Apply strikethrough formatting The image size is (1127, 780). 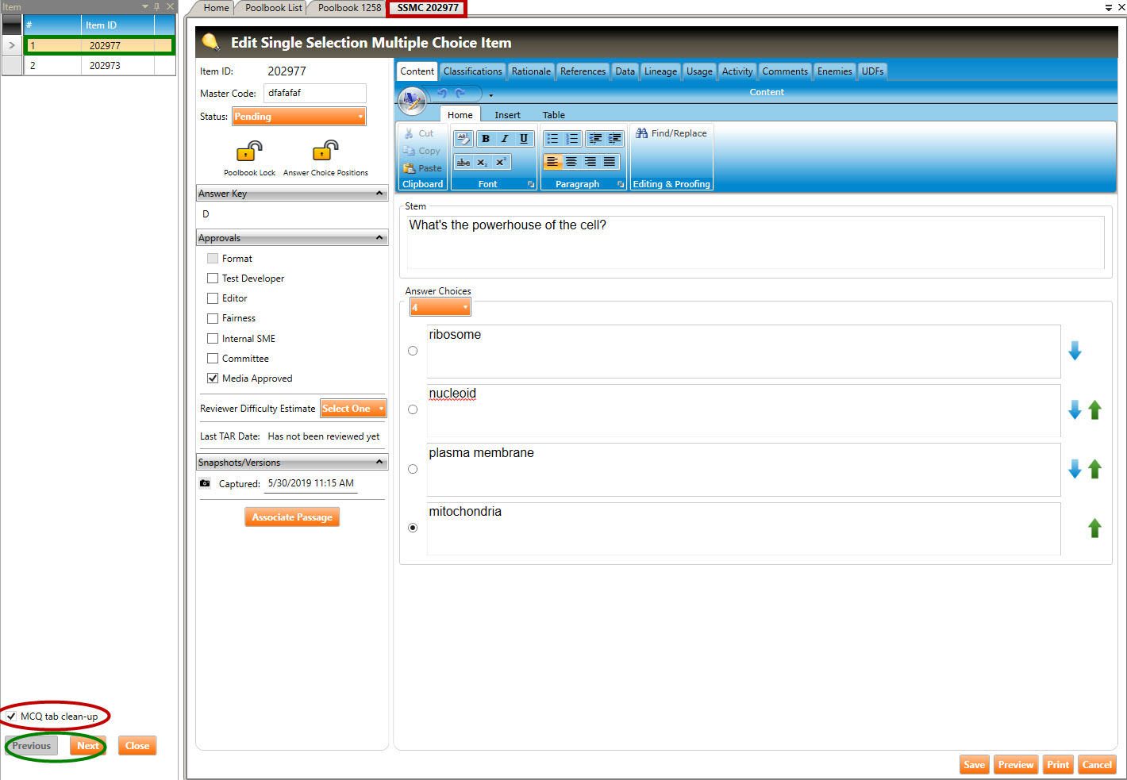tap(463, 162)
